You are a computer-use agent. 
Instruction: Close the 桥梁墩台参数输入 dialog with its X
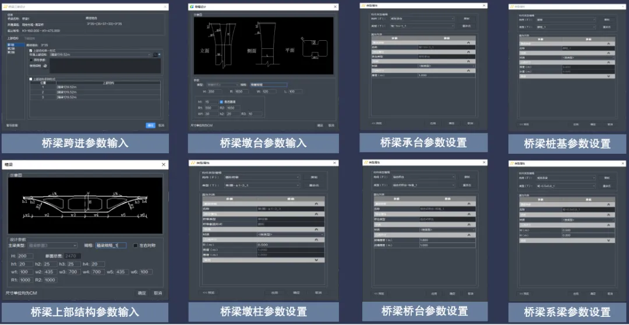point(335,7)
